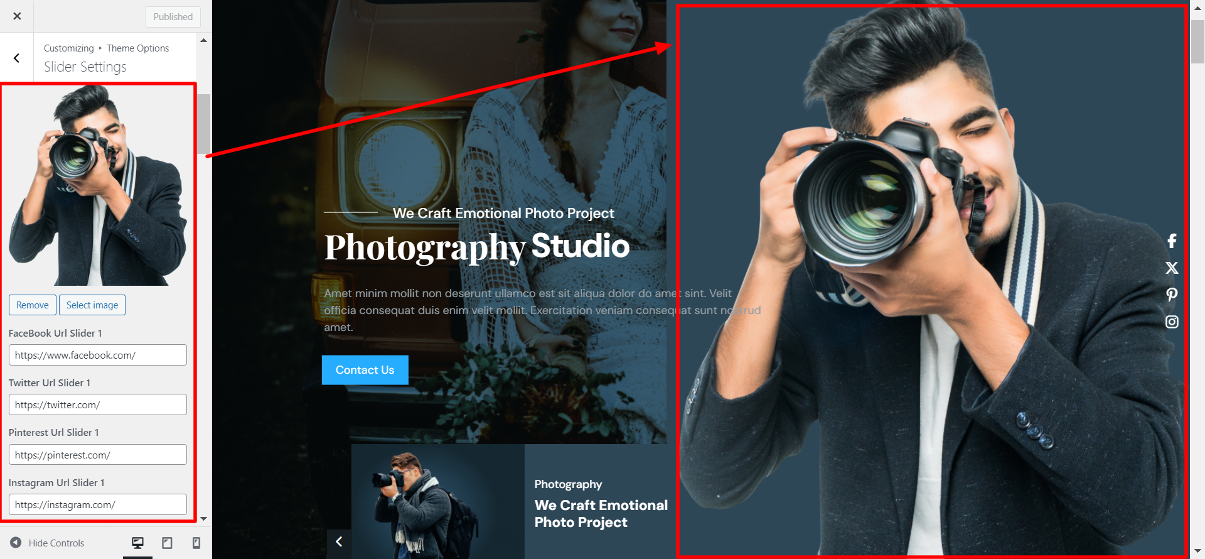The width and height of the screenshot is (1205, 559).
Task: Close the Customizer with the X icon
Action: [x=17, y=16]
